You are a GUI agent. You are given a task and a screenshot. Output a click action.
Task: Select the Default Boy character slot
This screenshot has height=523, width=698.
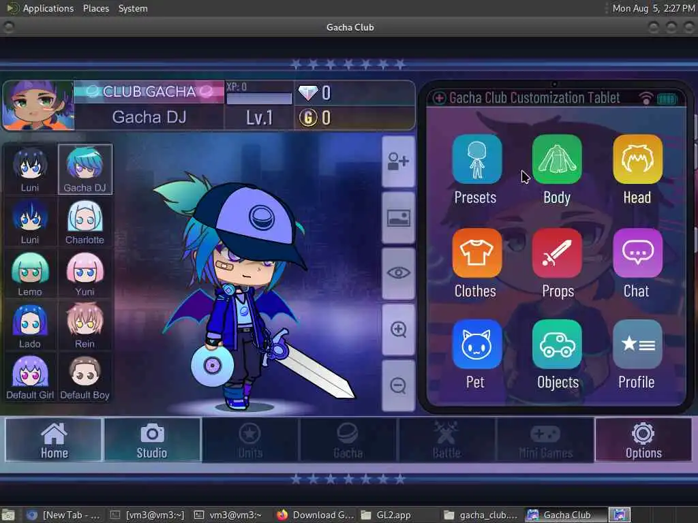coord(85,377)
